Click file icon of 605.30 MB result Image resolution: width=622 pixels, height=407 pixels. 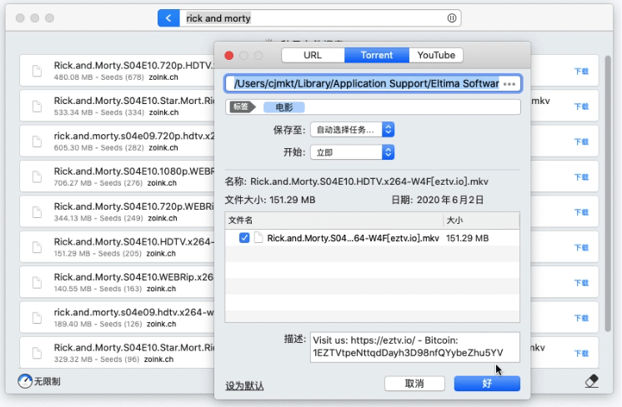pos(37,141)
